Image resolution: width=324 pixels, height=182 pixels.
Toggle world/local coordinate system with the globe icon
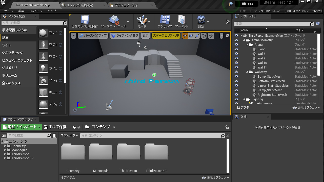click(204, 36)
